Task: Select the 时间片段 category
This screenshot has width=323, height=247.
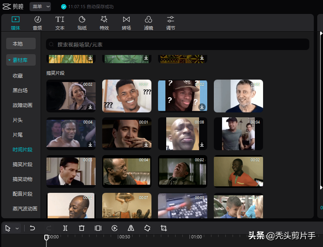Action: [23, 150]
